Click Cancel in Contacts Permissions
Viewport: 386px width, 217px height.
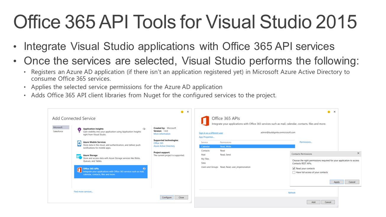[352, 182]
